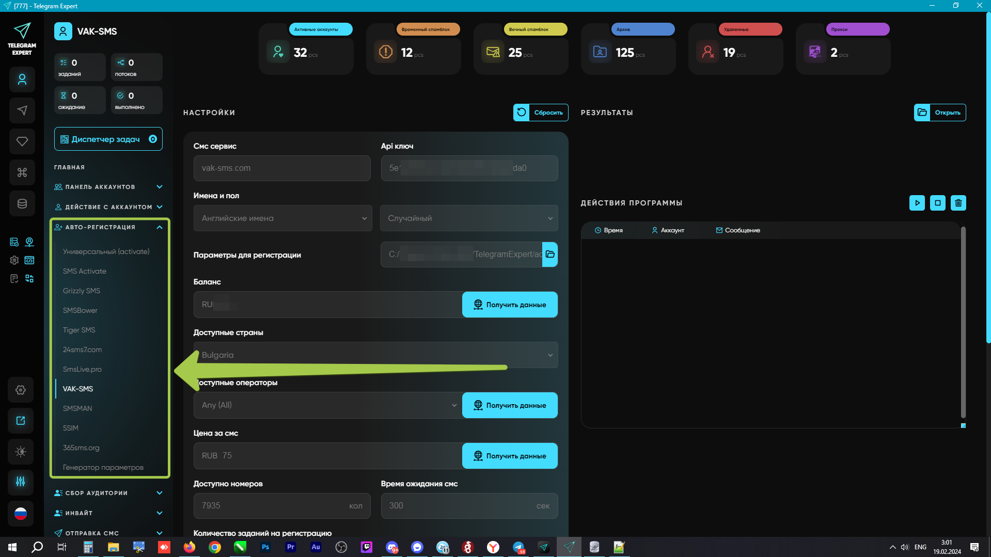This screenshot has height=557, width=991.
Task: Select 'SmsLive.pro' service in the menu
Action: coord(82,369)
